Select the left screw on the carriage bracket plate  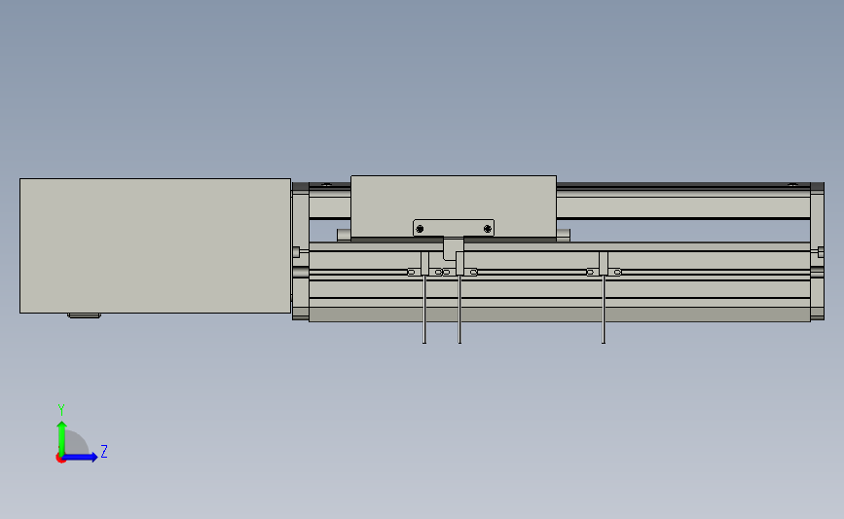click(x=420, y=229)
